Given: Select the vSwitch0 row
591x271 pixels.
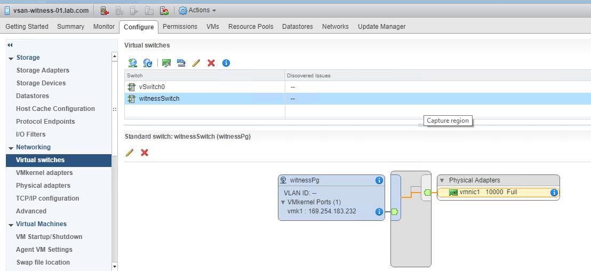Looking at the screenshot, I should click(358, 87).
